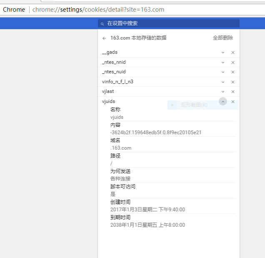The image size is (265, 258).
Task: Expand the _ntes_nnid cookie details
Action: coord(223,63)
